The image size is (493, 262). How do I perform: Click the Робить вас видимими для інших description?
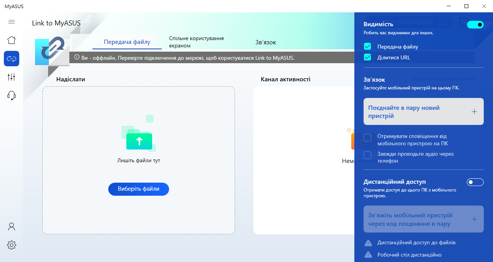coord(398,33)
